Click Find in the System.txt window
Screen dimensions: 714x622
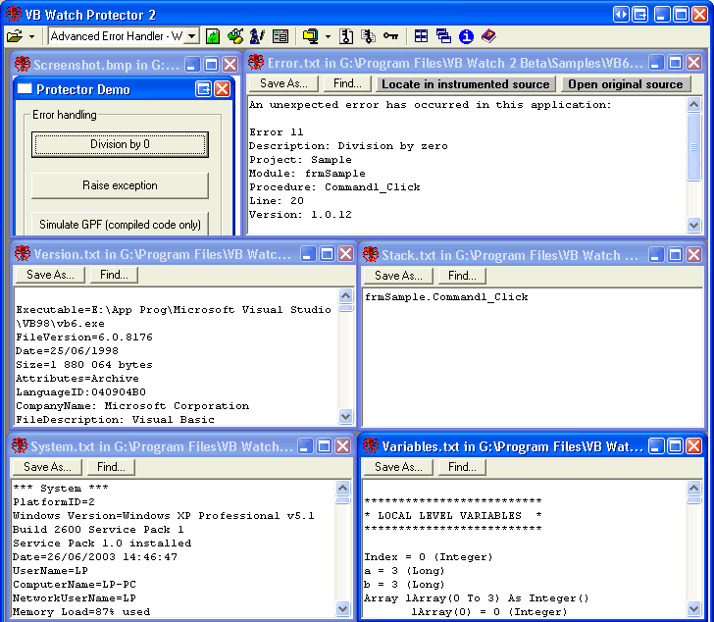click(111, 467)
